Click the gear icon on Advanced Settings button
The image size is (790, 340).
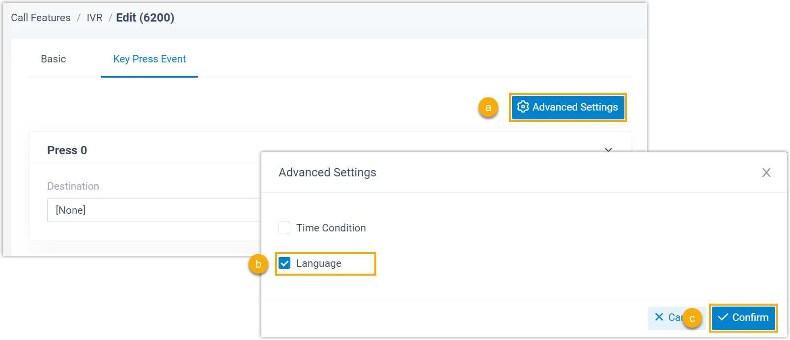[523, 107]
